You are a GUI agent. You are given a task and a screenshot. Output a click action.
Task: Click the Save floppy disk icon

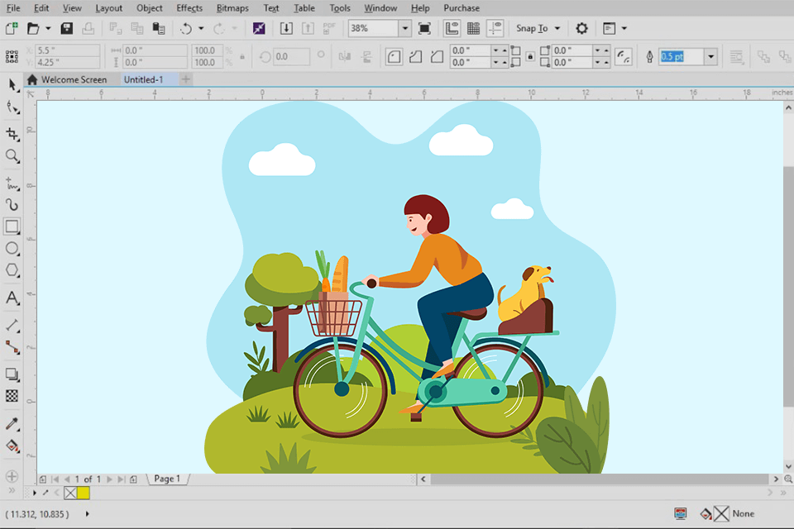(x=66, y=28)
